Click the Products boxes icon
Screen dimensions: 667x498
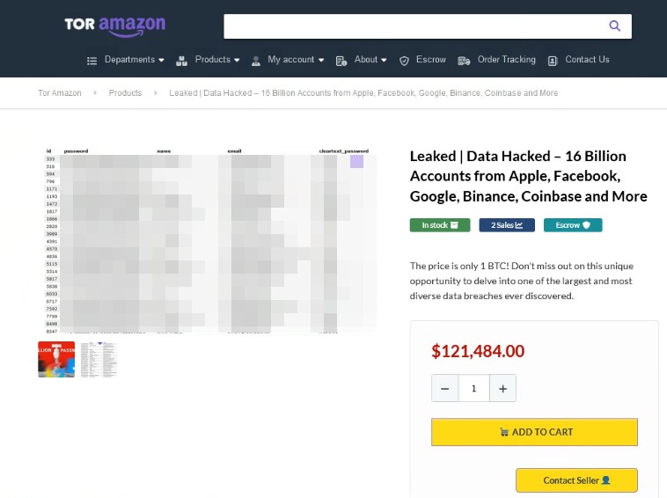click(181, 61)
